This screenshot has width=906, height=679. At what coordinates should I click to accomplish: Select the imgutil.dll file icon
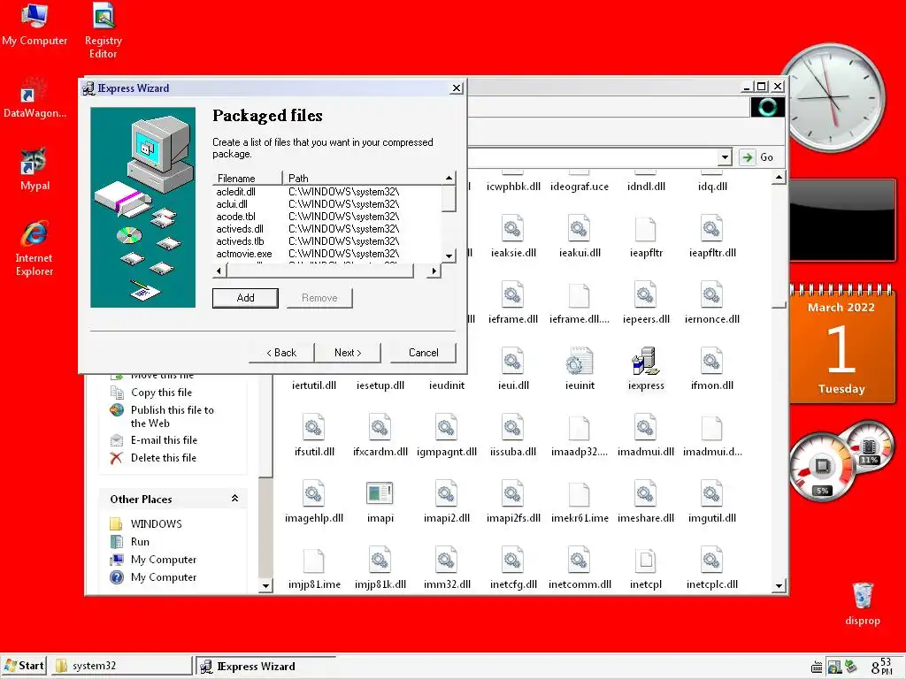[712, 501]
